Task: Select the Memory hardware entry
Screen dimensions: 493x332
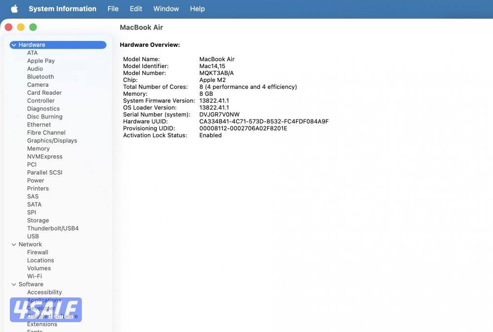Action: (x=38, y=148)
